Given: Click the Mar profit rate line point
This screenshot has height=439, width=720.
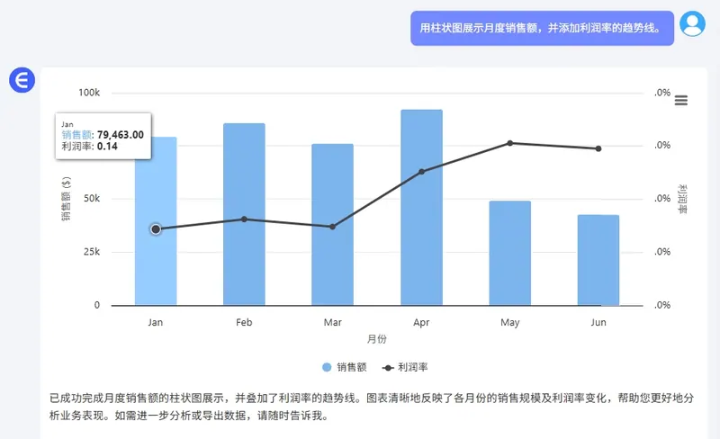Looking at the screenshot, I should tap(332, 227).
